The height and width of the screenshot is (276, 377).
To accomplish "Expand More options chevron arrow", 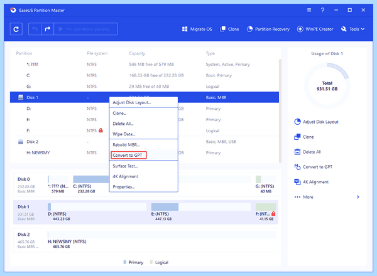I will (358, 197).
